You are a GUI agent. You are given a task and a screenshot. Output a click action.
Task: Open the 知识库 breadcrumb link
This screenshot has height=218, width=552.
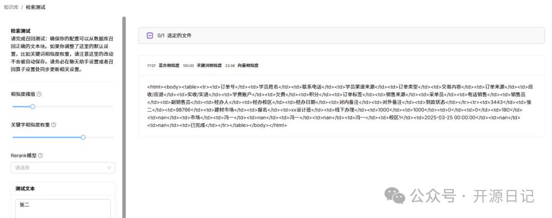(11, 7)
